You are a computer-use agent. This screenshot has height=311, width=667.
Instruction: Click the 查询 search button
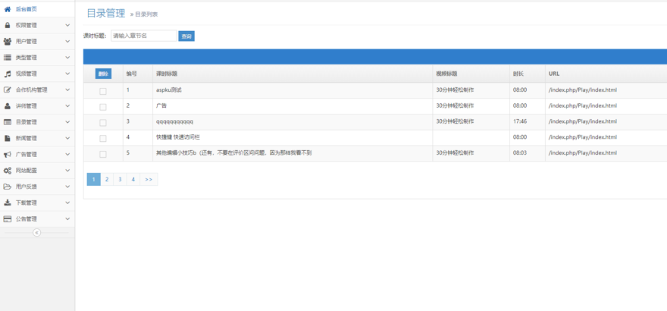point(186,36)
